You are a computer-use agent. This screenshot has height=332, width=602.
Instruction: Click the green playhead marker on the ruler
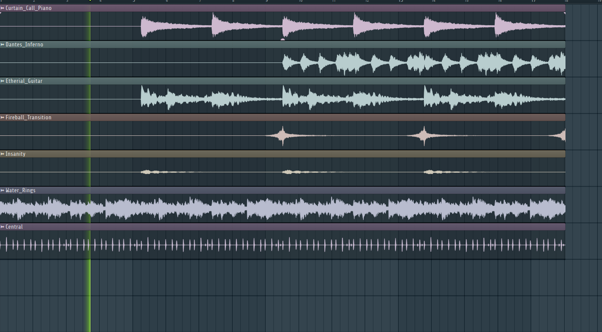tap(90, 1)
